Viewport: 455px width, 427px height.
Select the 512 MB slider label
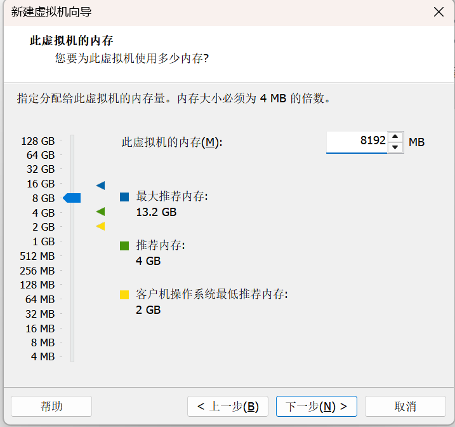point(37,256)
